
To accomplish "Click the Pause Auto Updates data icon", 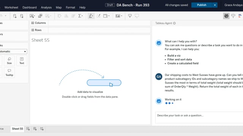I will click(x=22, y=16).
